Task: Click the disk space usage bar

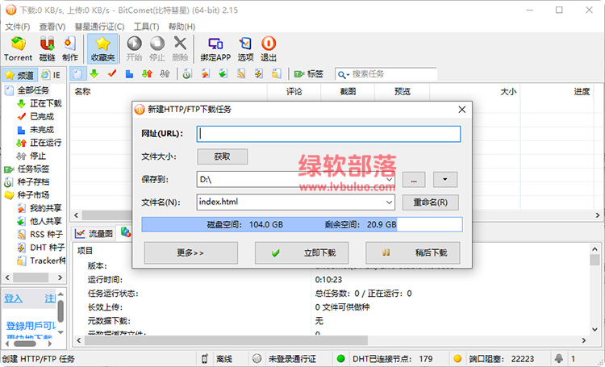Action: [302, 224]
